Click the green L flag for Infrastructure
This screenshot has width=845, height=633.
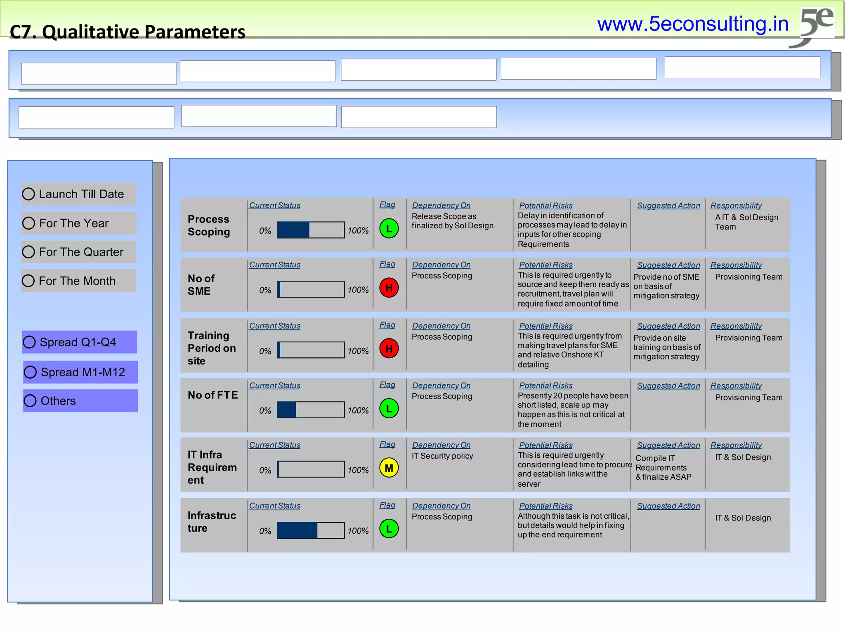(x=389, y=529)
